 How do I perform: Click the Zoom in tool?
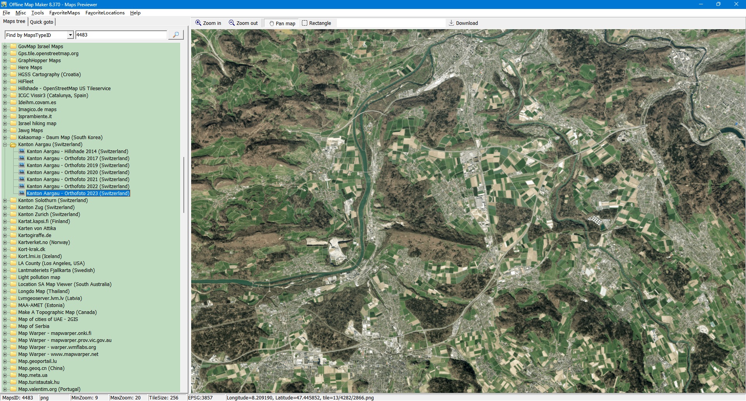click(x=208, y=23)
